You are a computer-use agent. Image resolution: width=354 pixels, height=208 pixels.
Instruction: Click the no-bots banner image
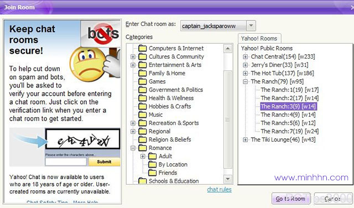(x=101, y=34)
